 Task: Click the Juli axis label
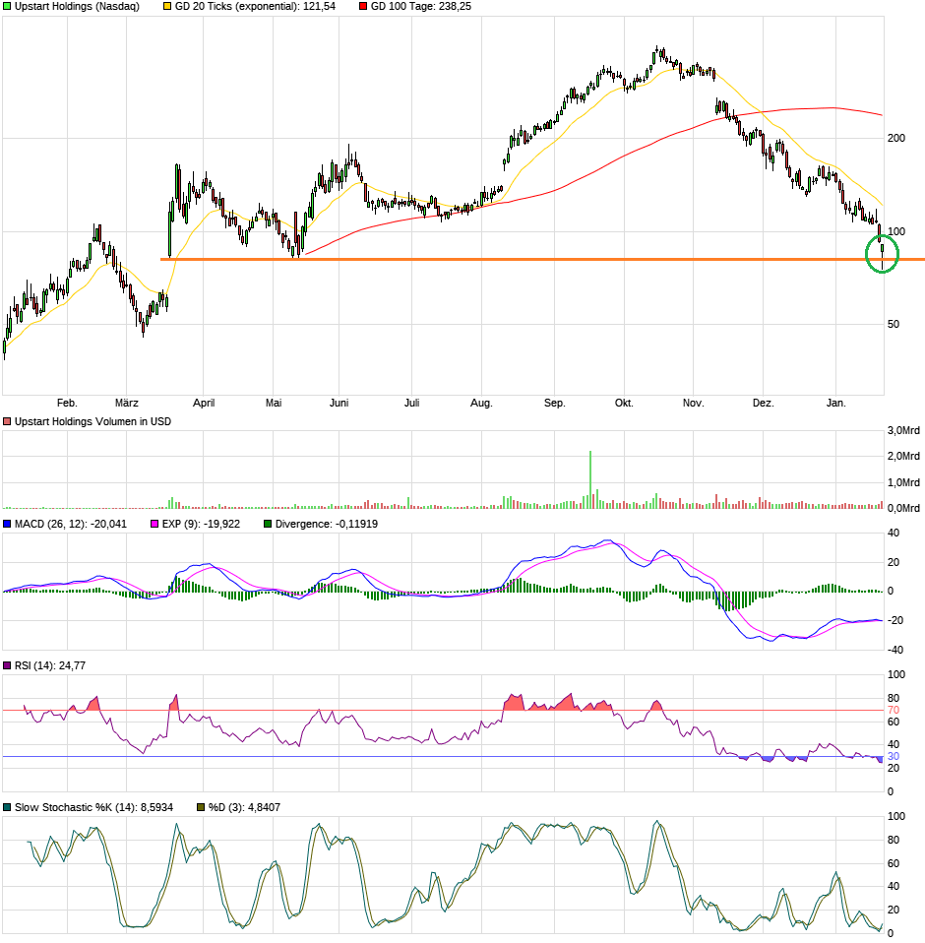point(413,403)
